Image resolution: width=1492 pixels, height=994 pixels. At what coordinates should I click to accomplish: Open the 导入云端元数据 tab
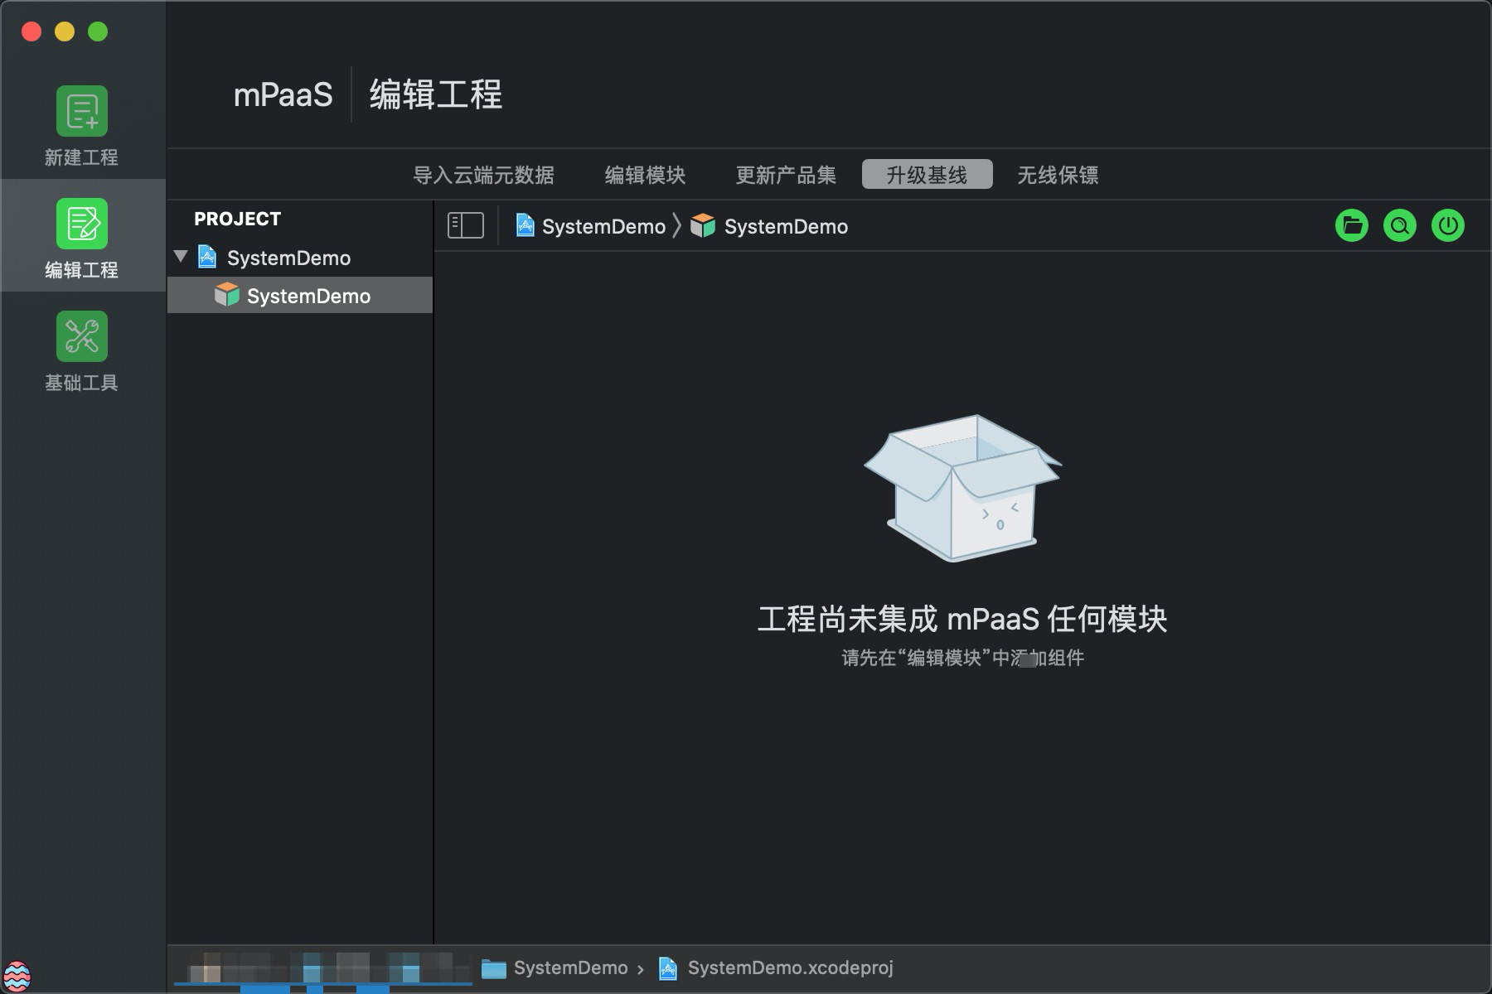484,175
